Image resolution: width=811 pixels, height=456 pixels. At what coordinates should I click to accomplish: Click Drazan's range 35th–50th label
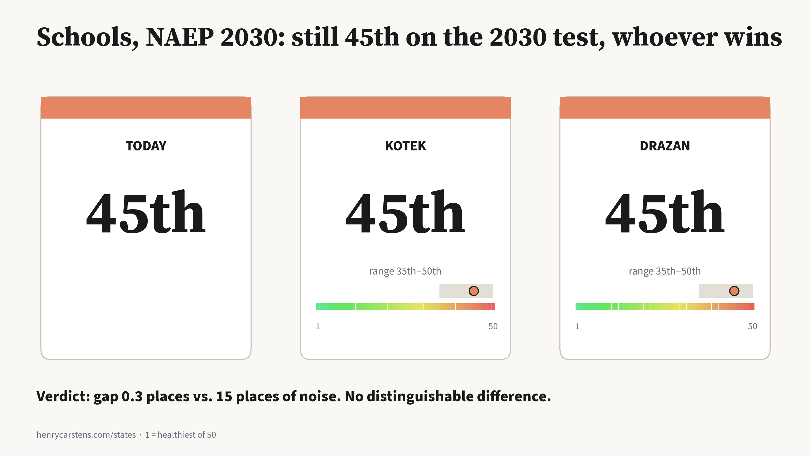(665, 271)
